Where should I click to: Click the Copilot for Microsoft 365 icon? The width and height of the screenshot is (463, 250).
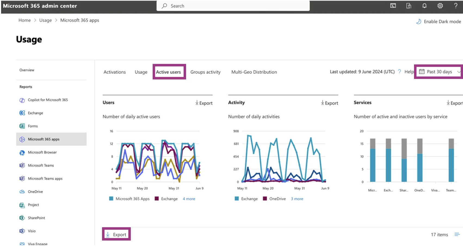pyautogui.click(x=22, y=100)
